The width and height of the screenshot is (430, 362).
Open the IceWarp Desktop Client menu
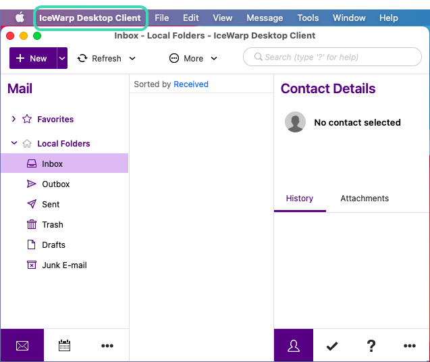[x=90, y=18]
